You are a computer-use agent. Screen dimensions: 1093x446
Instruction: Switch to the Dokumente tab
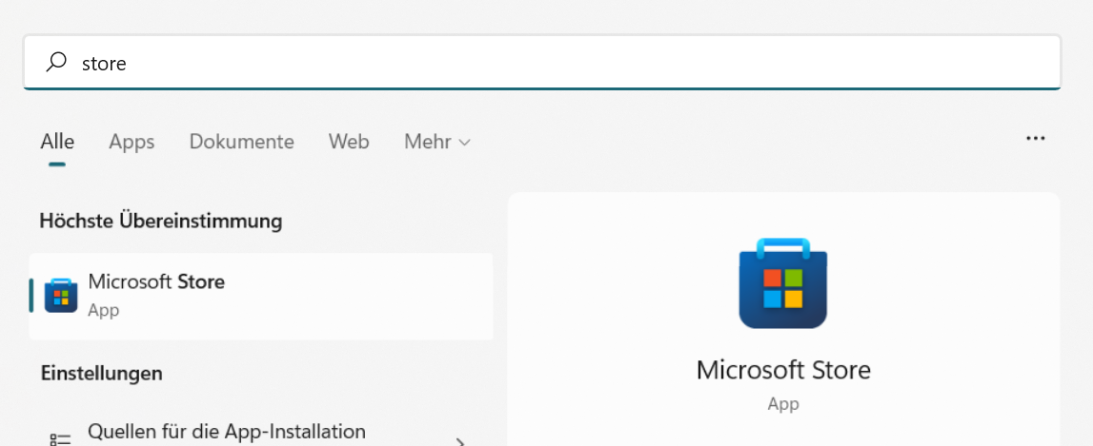tap(242, 142)
